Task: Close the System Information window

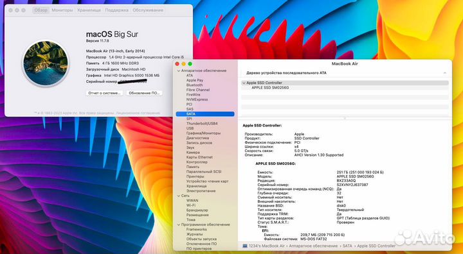Action: (x=177, y=63)
